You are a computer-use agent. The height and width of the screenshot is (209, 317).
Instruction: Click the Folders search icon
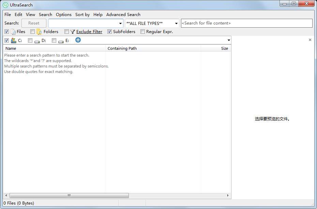(39, 32)
